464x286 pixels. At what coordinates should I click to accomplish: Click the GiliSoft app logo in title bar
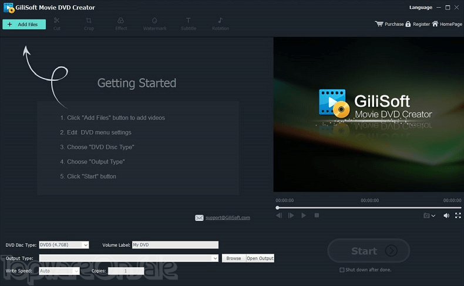(x=9, y=8)
